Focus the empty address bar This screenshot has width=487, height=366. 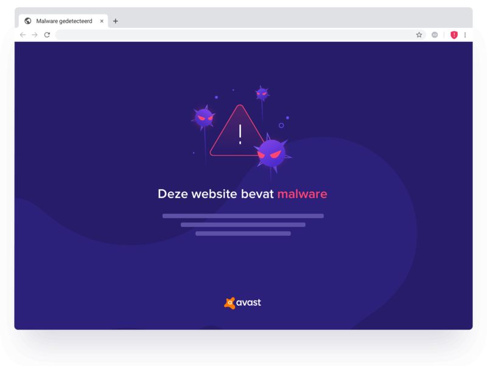pos(234,35)
